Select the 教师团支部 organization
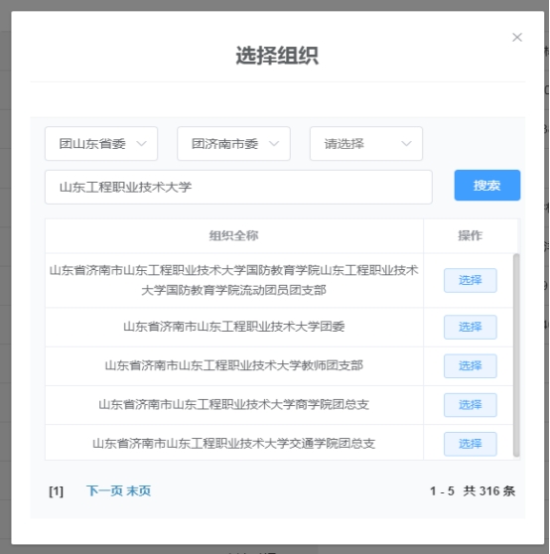Screen dimensions: 550x554 (471, 365)
